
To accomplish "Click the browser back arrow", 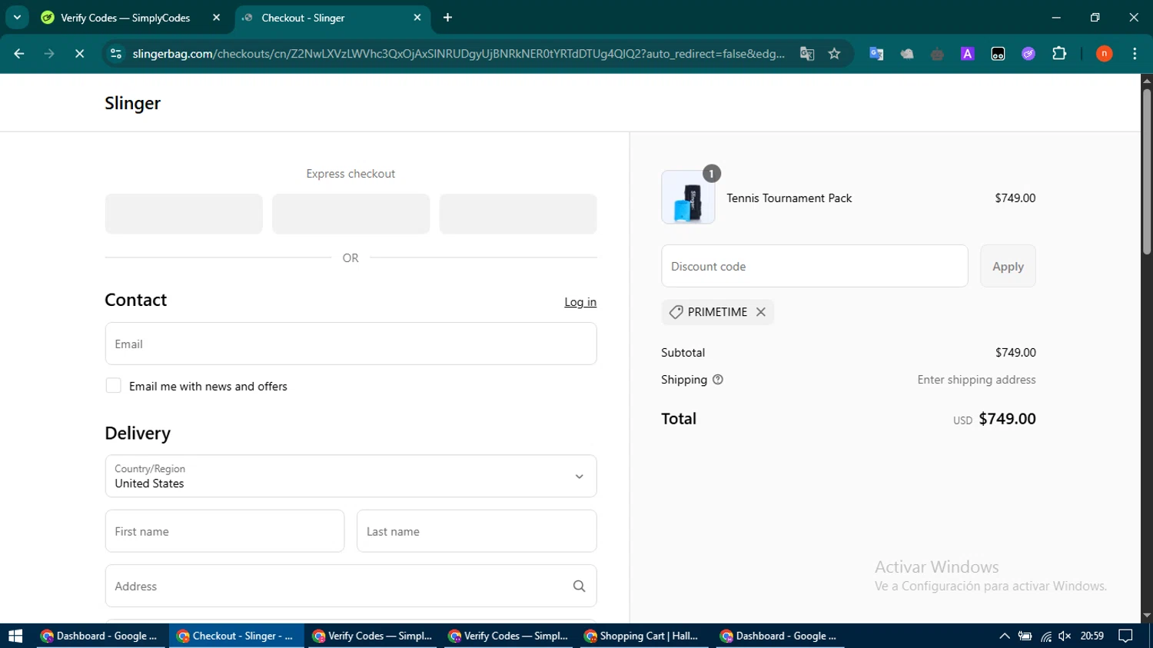I will 19,54.
